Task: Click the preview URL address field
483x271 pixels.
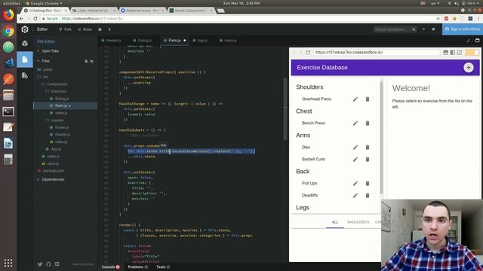Action: pyautogui.click(x=377, y=53)
